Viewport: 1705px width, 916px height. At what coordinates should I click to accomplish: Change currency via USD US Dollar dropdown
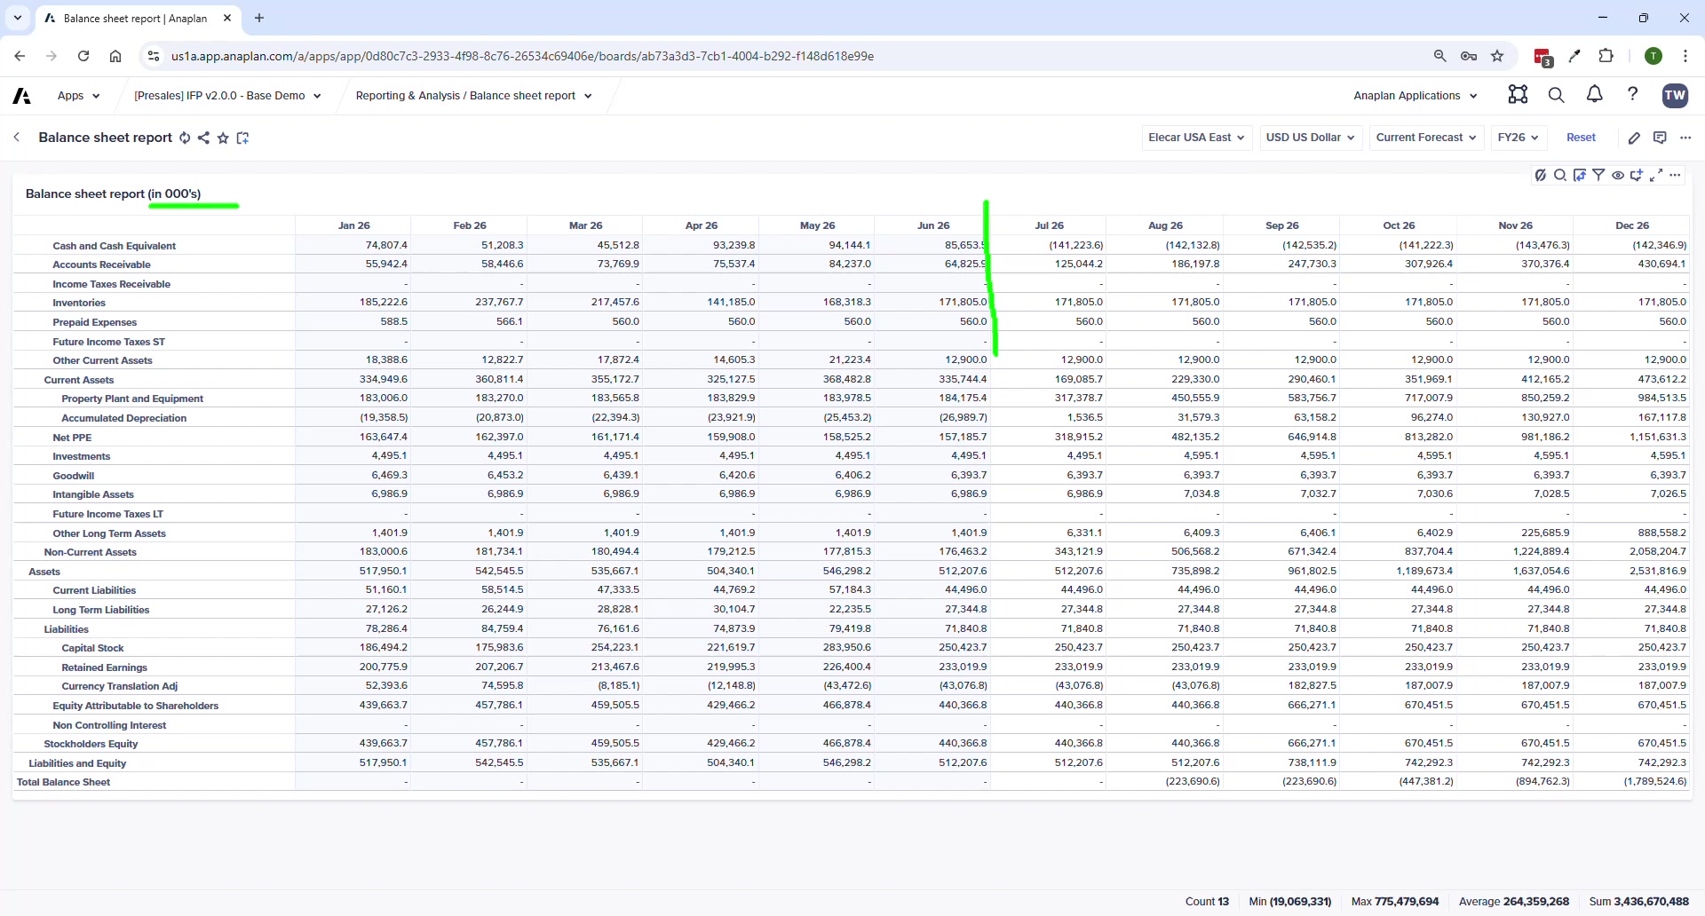pos(1311,138)
